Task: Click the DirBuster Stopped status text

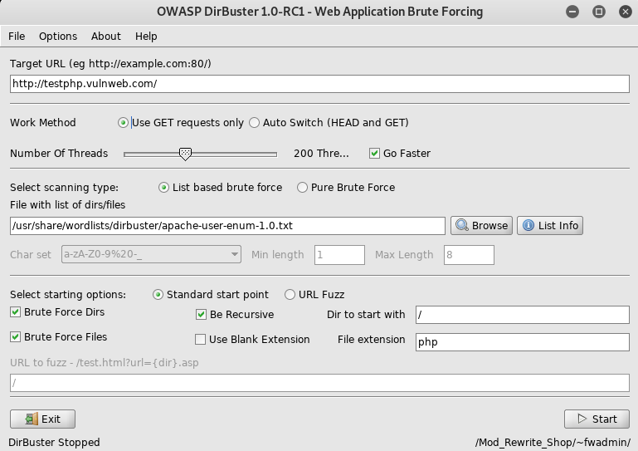Action: coord(54,443)
